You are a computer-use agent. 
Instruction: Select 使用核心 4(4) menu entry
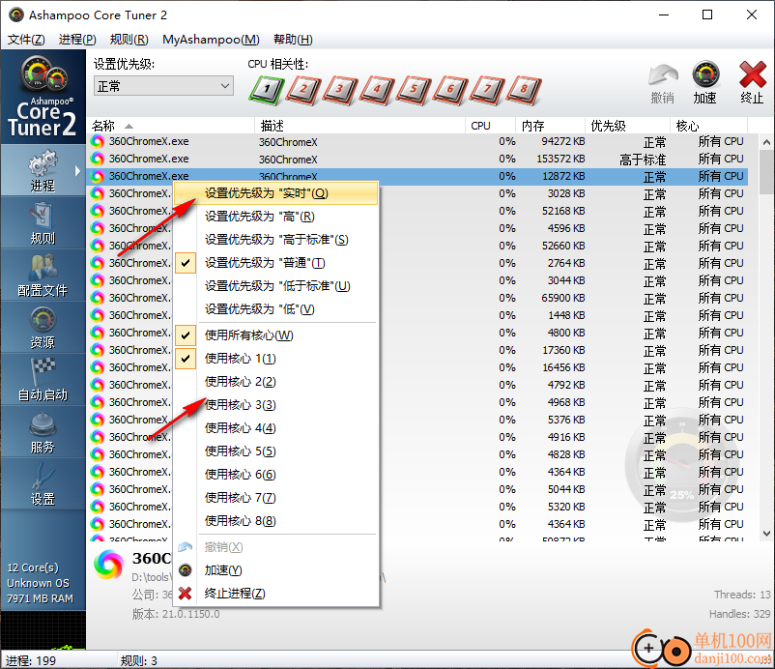pyautogui.click(x=275, y=428)
